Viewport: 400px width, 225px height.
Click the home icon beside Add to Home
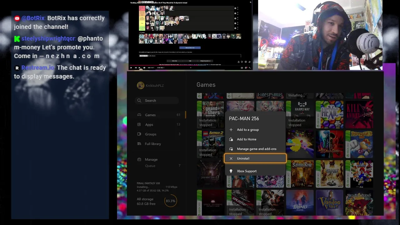click(x=231, y=139)
